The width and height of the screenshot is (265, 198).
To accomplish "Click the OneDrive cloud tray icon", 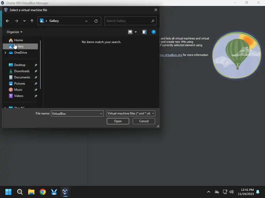I will [x=217, y=192].
